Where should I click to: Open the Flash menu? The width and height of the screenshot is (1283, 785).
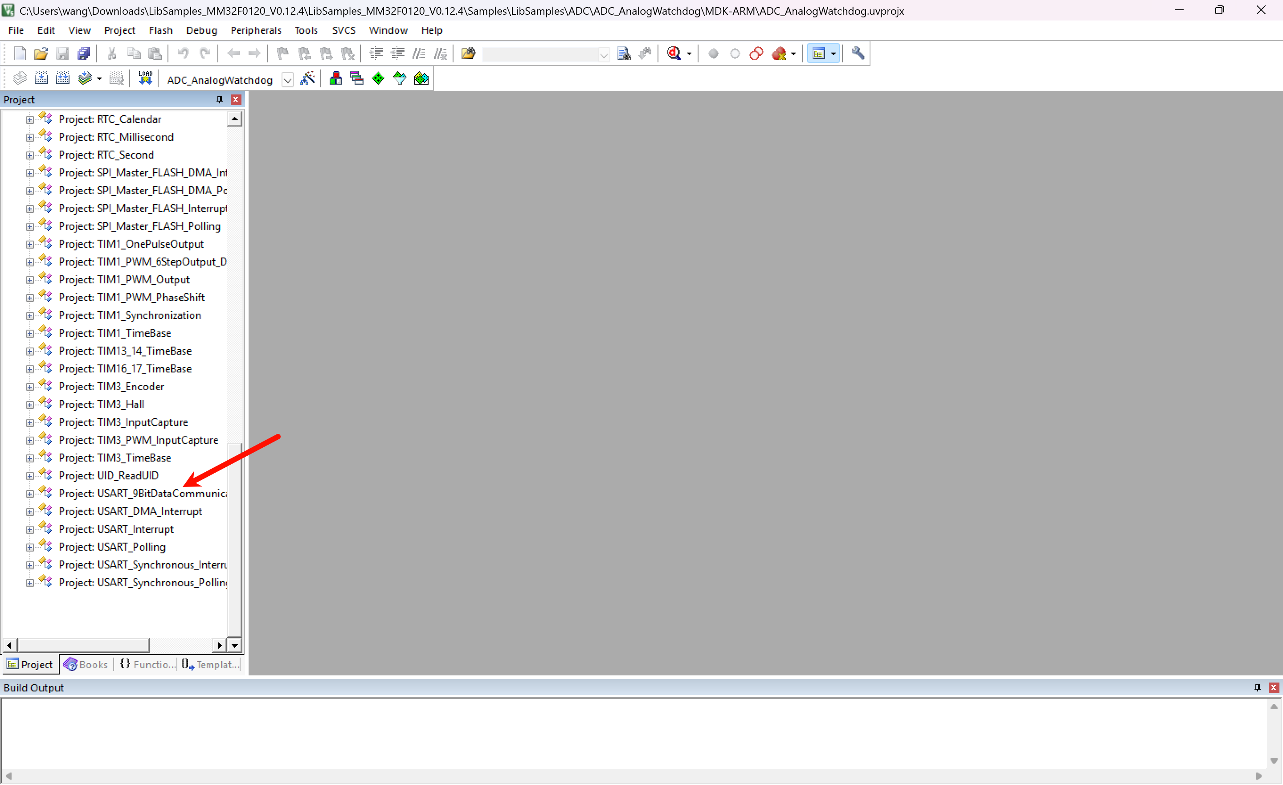(x=160, y=30)
